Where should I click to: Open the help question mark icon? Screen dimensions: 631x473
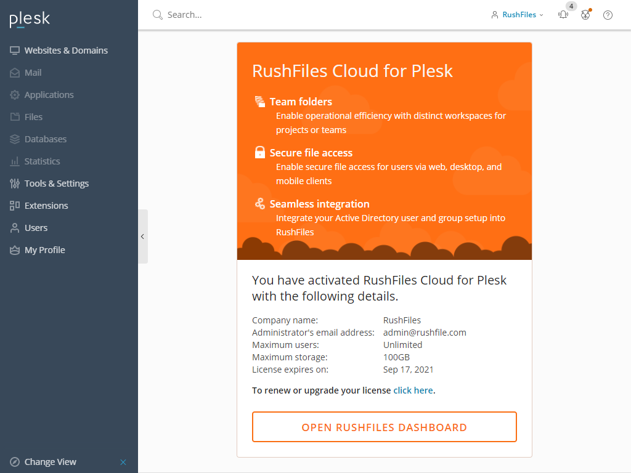[608, 15]
